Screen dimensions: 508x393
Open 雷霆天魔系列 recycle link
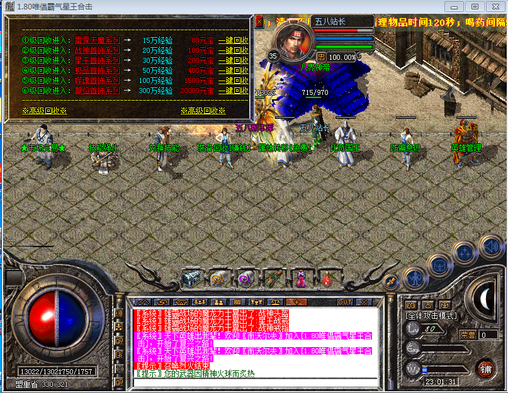point(97,40)
